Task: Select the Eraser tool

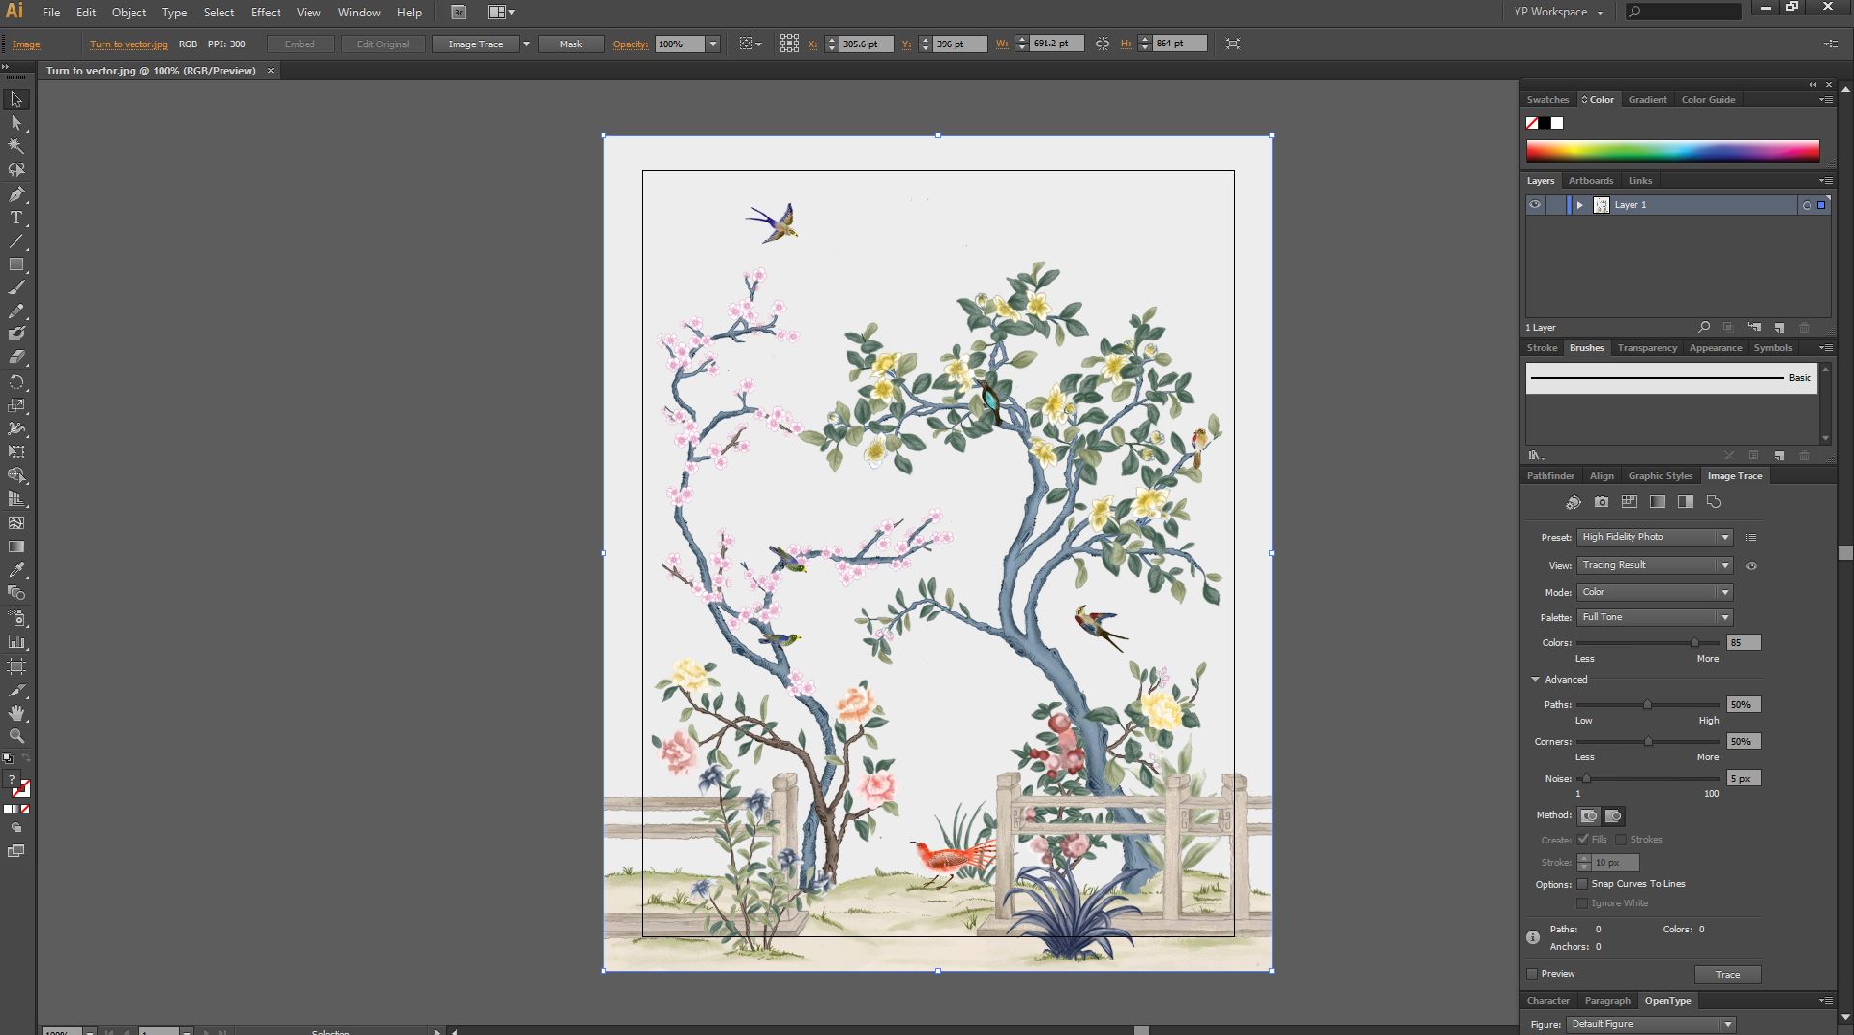Action: pyautogui.click(x=16, y=358)
